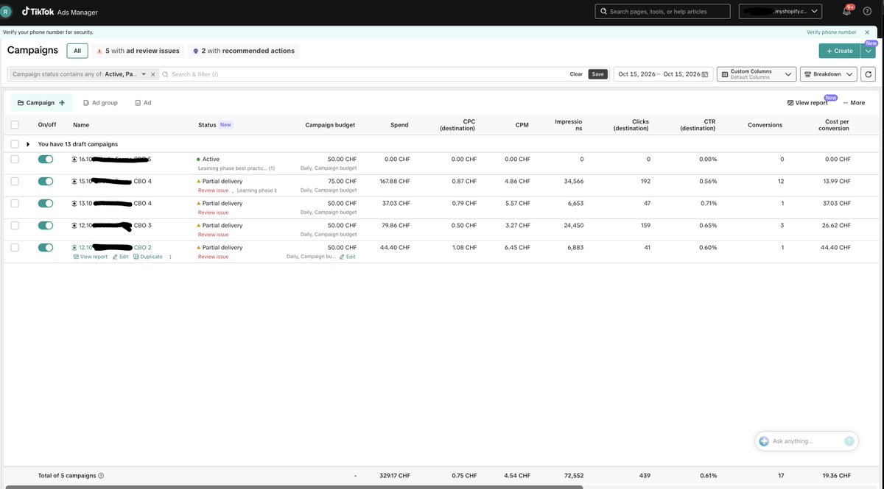
Task: Click the green Active status dot
Action: click(x=198, y=160)
